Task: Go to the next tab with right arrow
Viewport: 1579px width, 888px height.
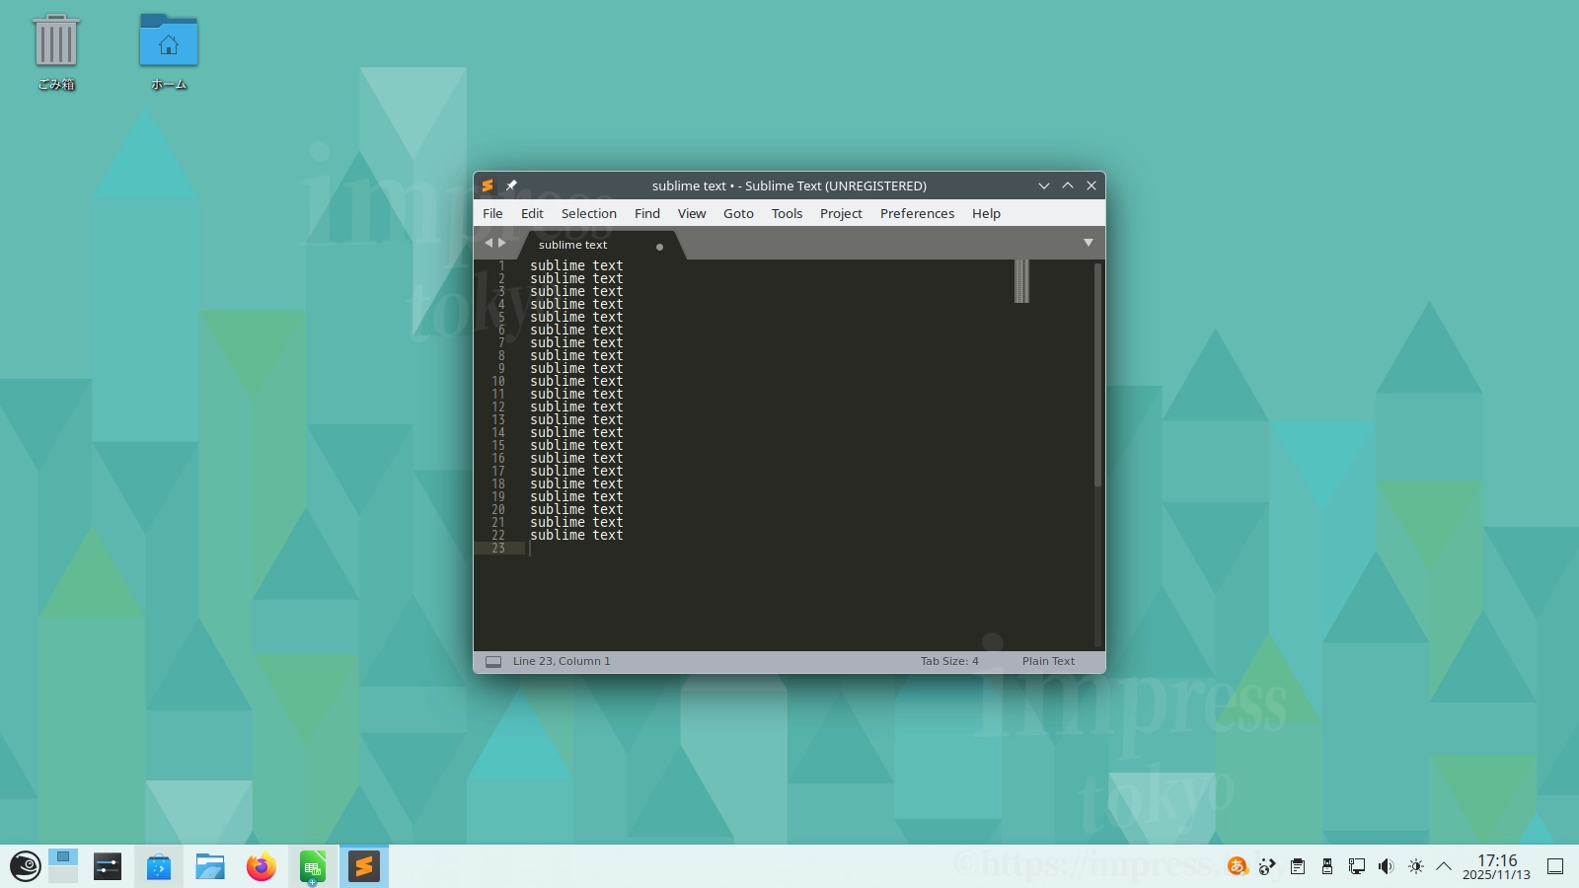Action: 502,243
